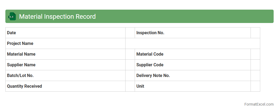Select the Supplier Name label cell
This screenshot has width=279, height=112.
tap(65, 65)
